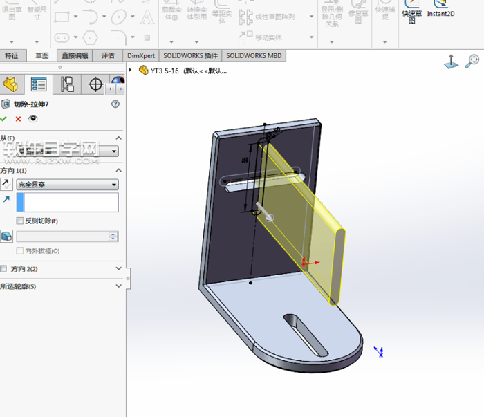
Task: Confirm cut-extrude with the green checkmark
Action: 4,119
